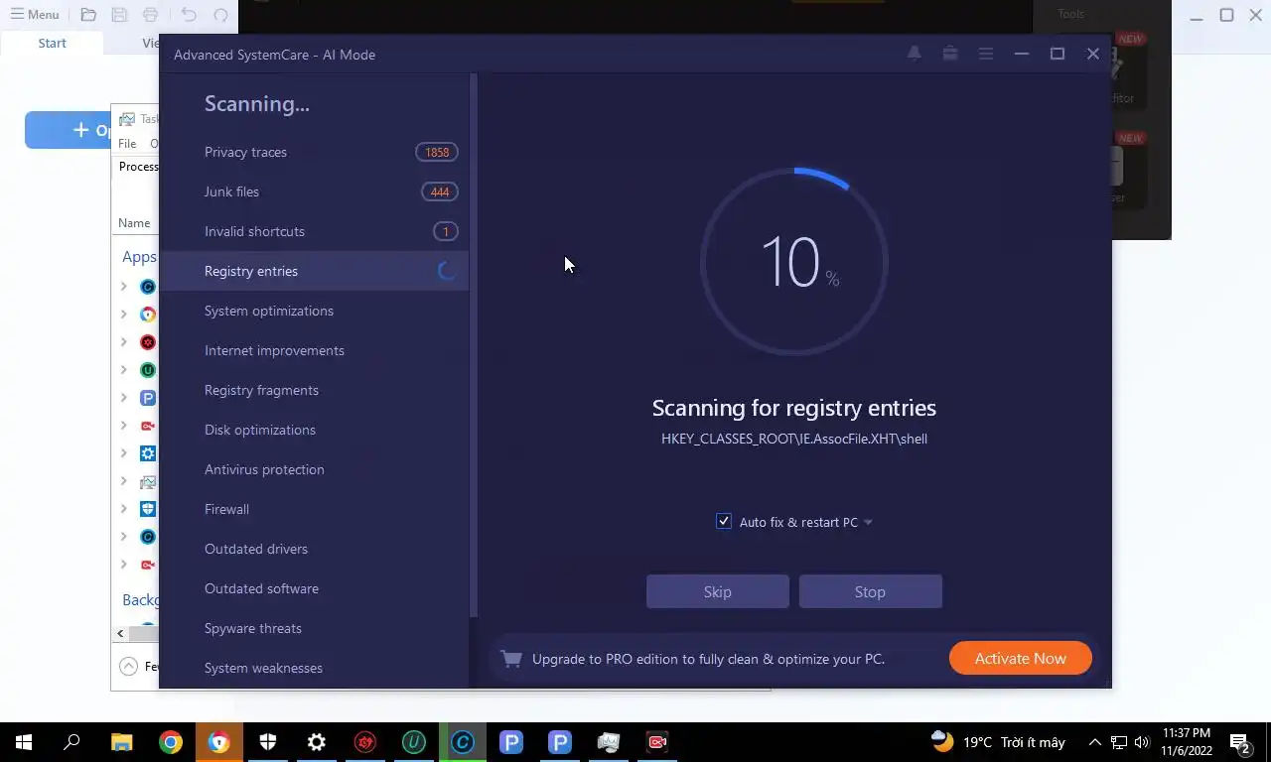Open the Menu button in the background editor
The image size is (1271, 762).
pos(35,15)
